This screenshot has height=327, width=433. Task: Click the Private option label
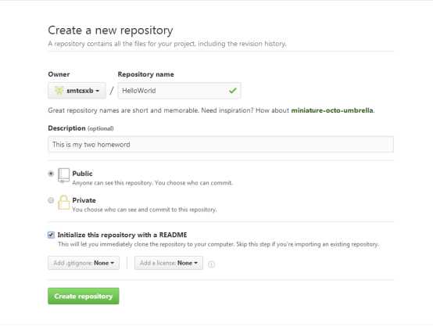[x=84, y=200]
